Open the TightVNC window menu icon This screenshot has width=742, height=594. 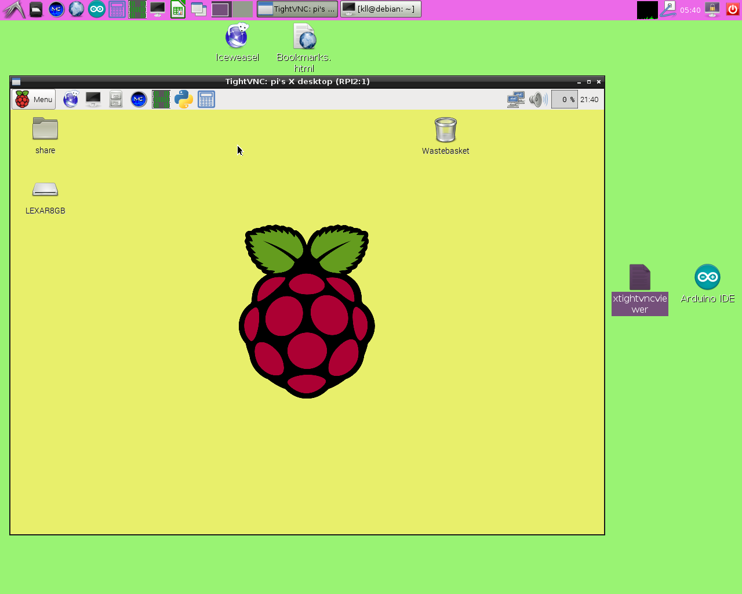16,82
